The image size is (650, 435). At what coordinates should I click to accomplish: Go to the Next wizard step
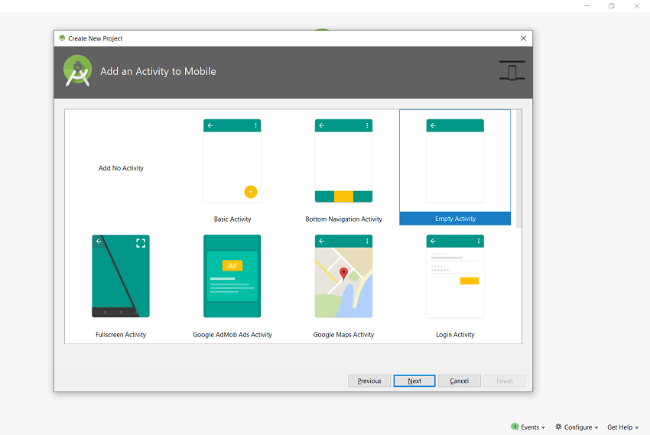click(x=414, y=381)
